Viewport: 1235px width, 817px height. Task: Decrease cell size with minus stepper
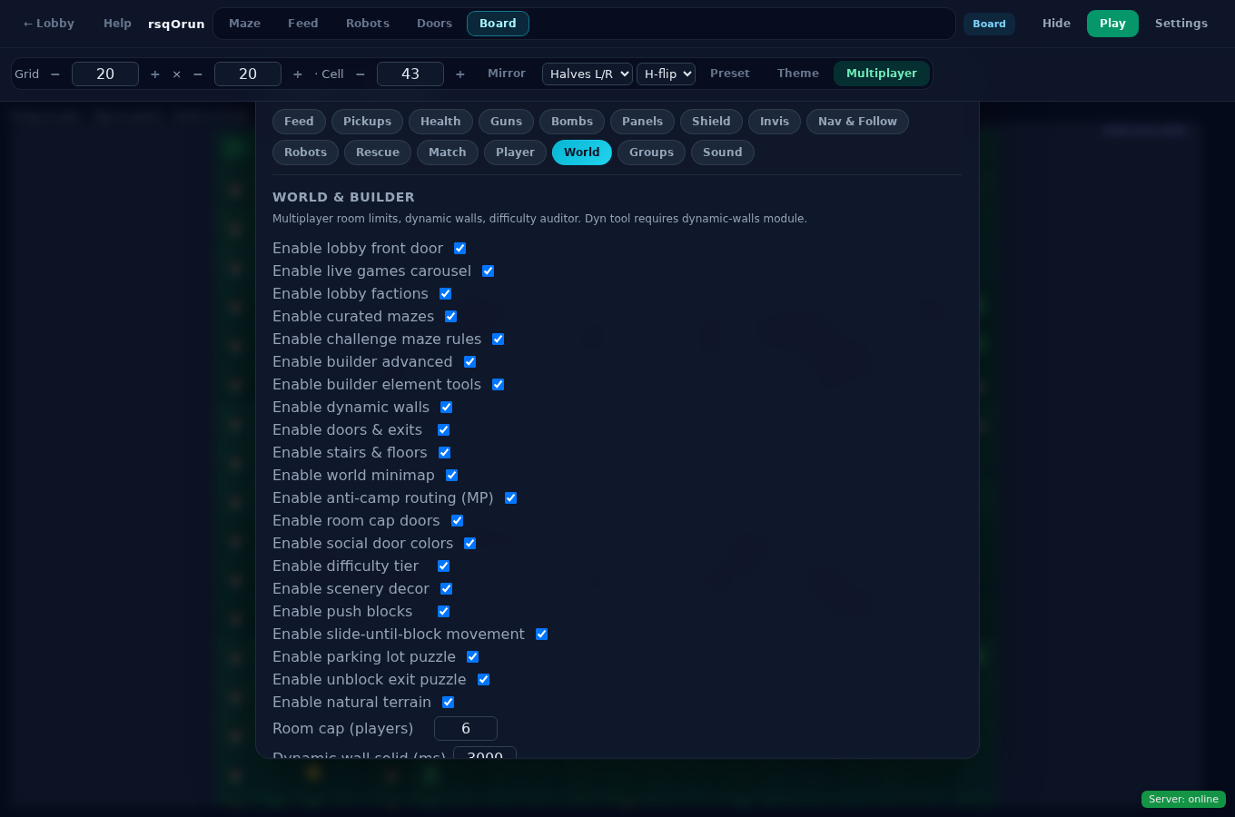(361, 74)
